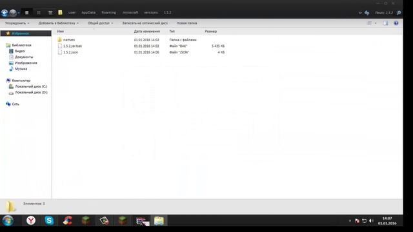
Task: Open 'Добавить в библиотеку' dropdown
Action: (59, 23)
